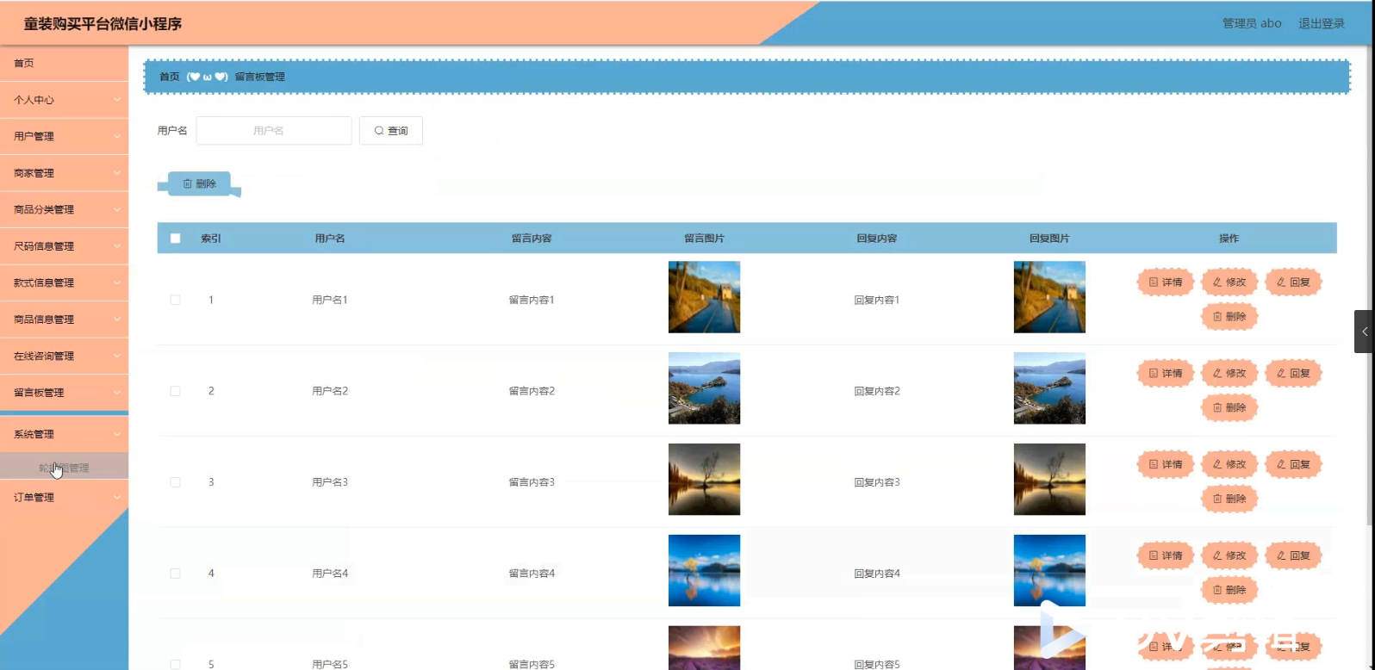Screen dimensions: 1375x670
Task: Open 详情 for 用户名4 row
Action: (1166, 556)
